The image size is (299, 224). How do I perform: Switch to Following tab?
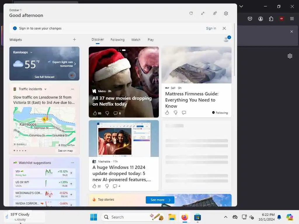[x=117, y=40]
